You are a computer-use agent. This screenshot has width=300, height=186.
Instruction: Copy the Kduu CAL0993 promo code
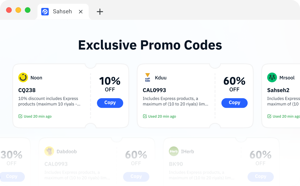click(x=235, y=103)
